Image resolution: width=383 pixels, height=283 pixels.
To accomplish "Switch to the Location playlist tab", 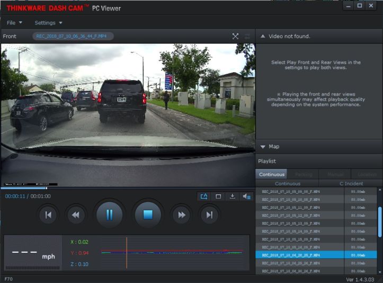I will coord(367,174).
